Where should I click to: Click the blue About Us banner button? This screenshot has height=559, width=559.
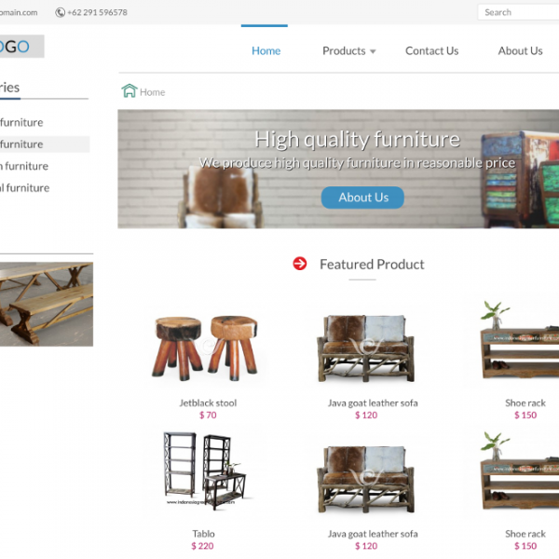click(x=362, y=198)
